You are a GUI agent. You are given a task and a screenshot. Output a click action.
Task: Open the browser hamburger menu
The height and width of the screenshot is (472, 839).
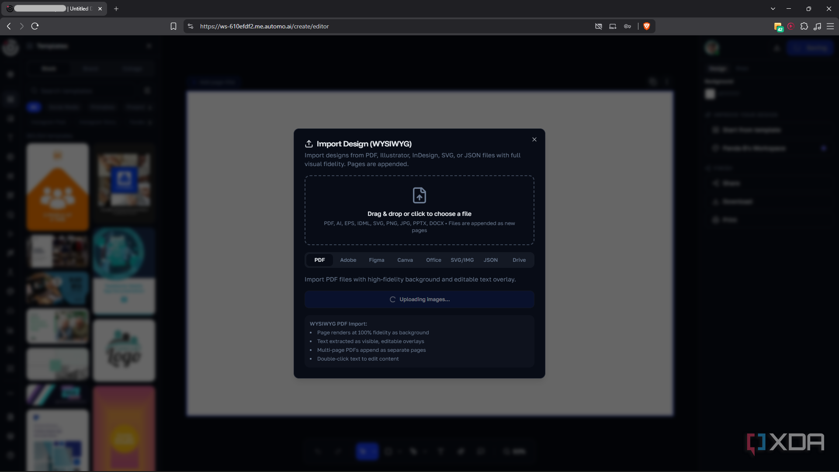pos(830,26)
